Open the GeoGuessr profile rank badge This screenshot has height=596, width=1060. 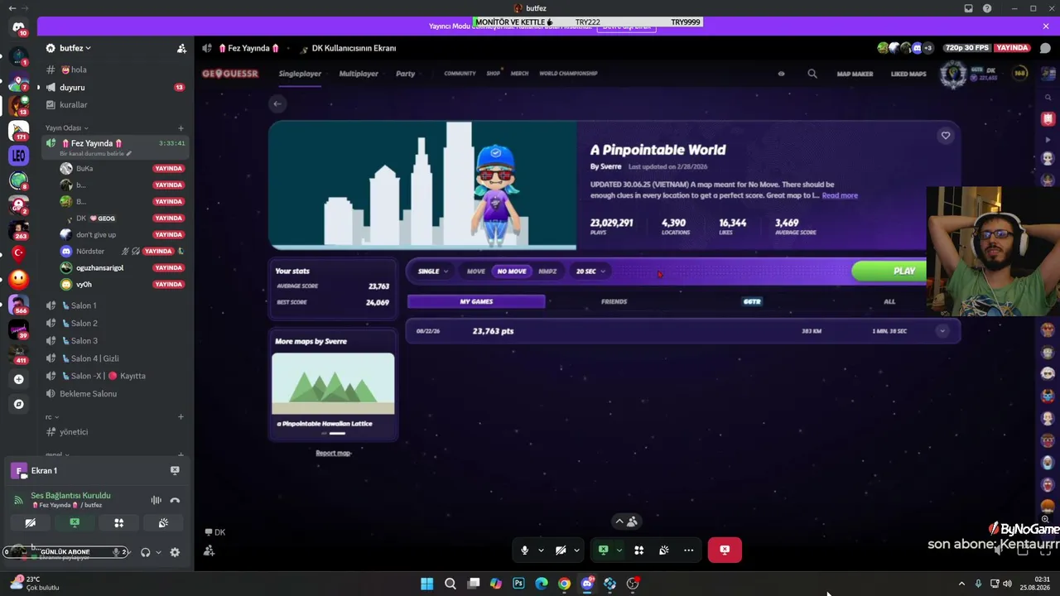(x=953, y=74)
